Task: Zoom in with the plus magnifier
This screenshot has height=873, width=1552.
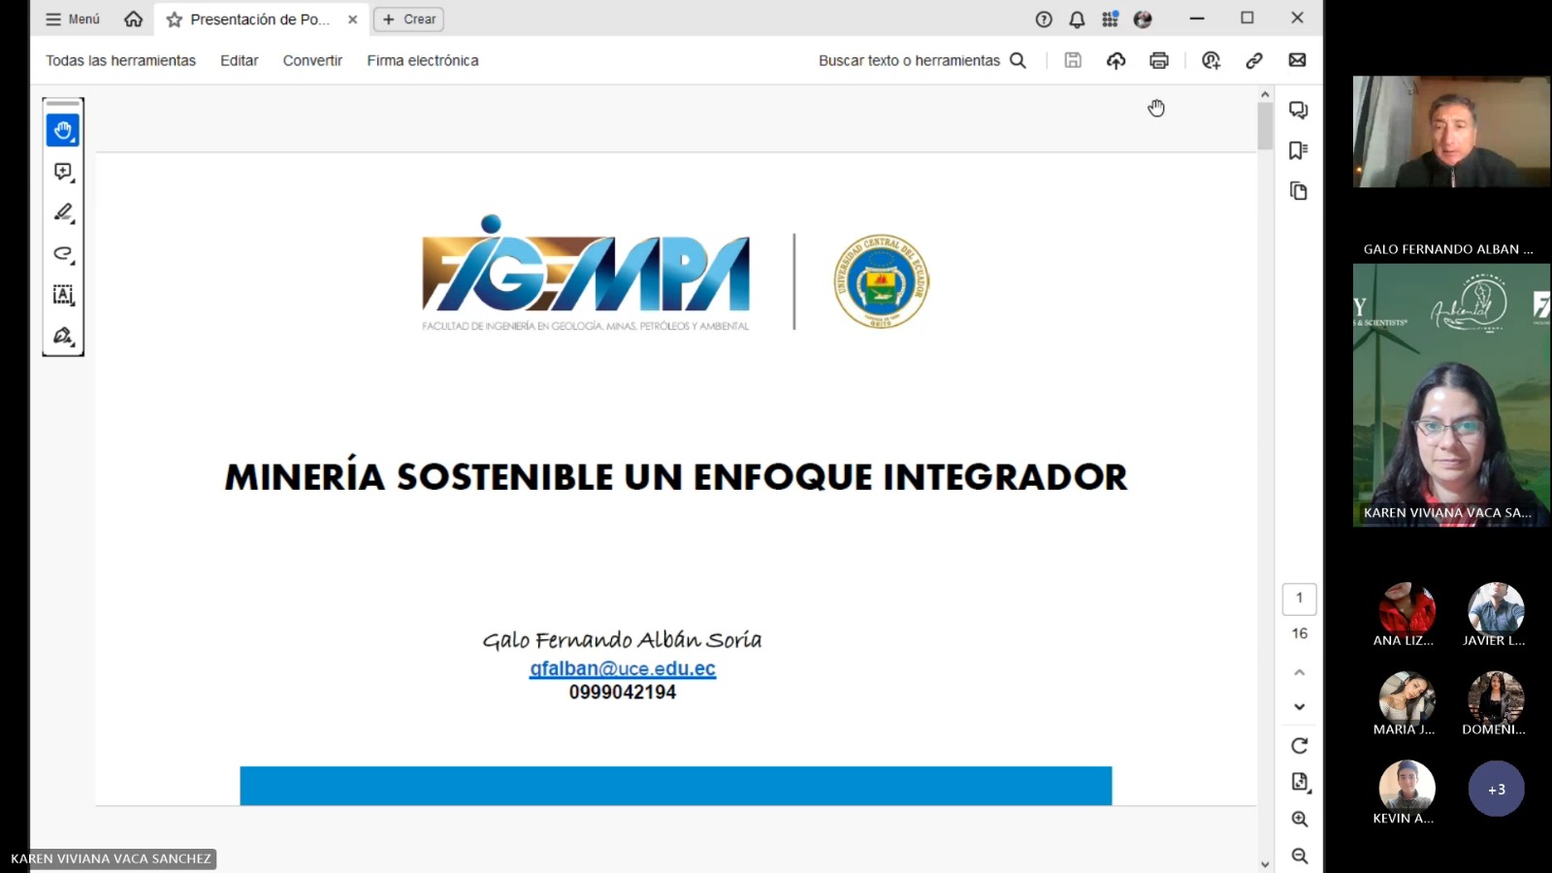Action: [1300, 820]
